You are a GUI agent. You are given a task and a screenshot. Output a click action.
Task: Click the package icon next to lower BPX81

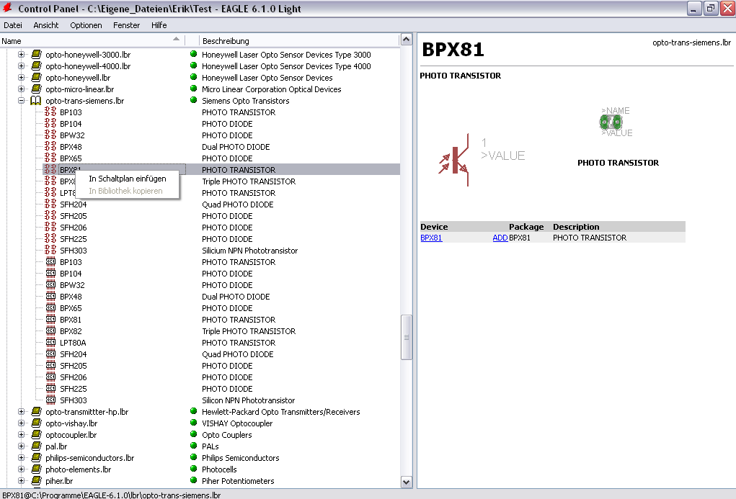point(50,320)
